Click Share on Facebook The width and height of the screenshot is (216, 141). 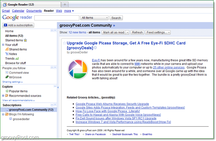click(95, 134)
